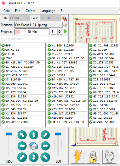Decrease the pass count with the down spinner
Screen dimensions: 120x166
pos(59,33)
